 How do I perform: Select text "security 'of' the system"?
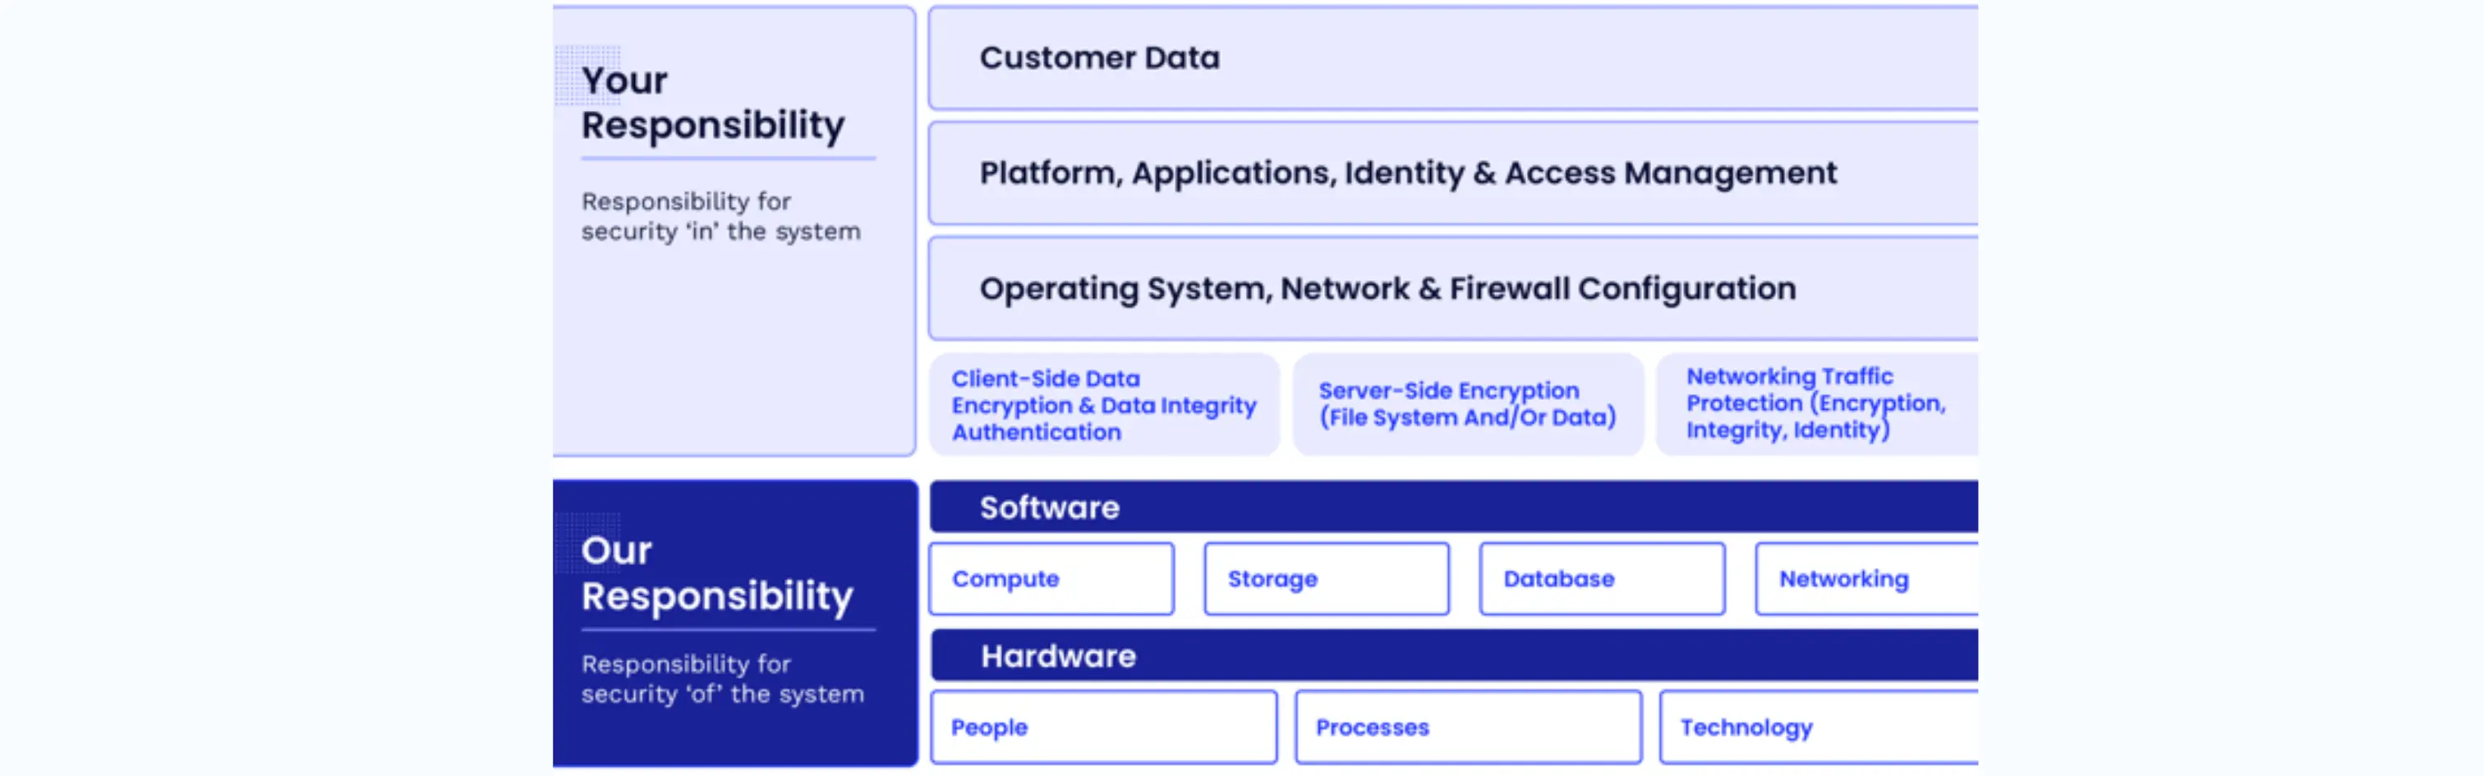pos(722,694)
